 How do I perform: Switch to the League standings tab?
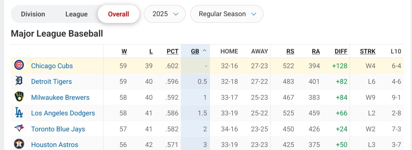click(x=76, y=14)
